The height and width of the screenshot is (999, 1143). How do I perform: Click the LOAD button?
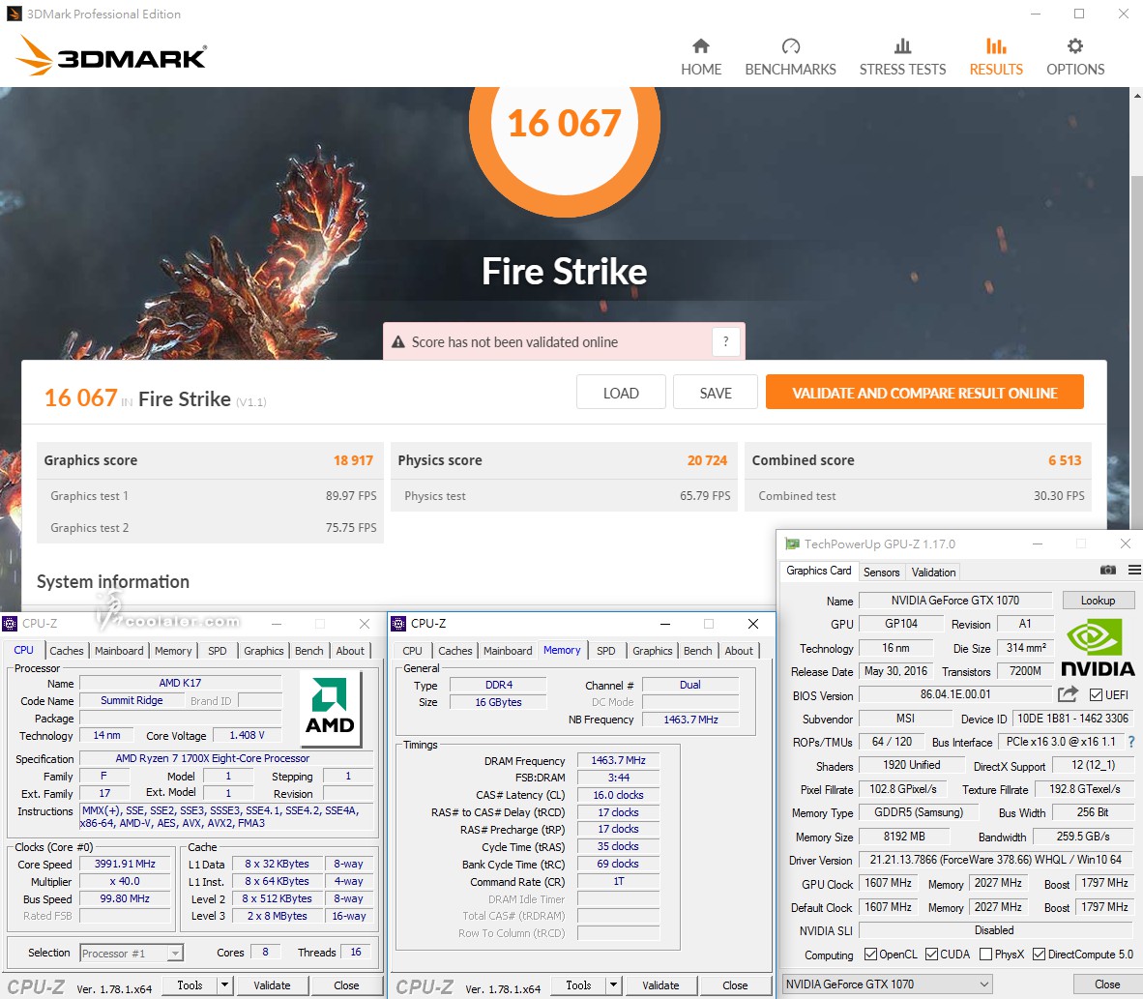(621, 393)
